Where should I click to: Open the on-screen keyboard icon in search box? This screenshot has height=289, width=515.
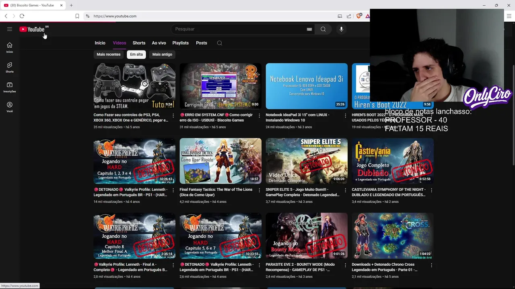(x=309, y=29)
